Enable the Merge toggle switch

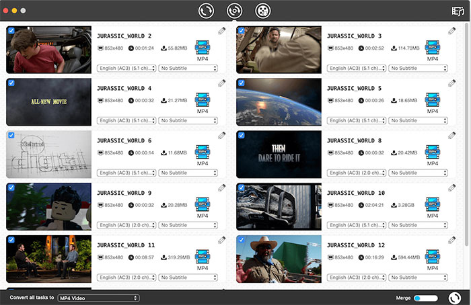[425, 298]
